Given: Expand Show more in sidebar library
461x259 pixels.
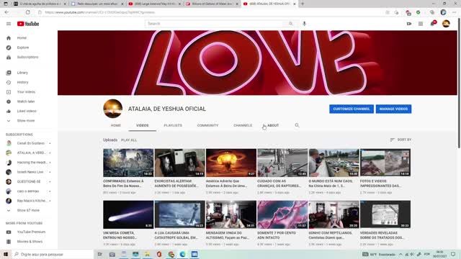Looking at the screenshot, I should tap(26, 121).
